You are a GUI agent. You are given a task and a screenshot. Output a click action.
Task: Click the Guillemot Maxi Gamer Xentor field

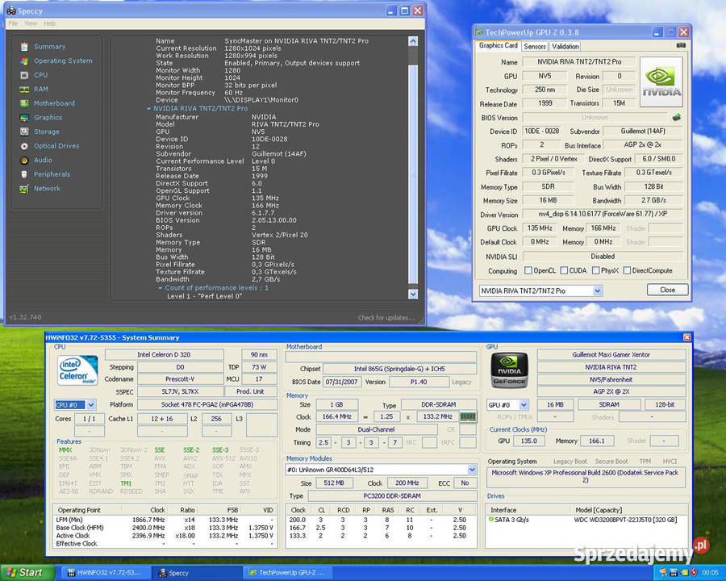[611, 354]
